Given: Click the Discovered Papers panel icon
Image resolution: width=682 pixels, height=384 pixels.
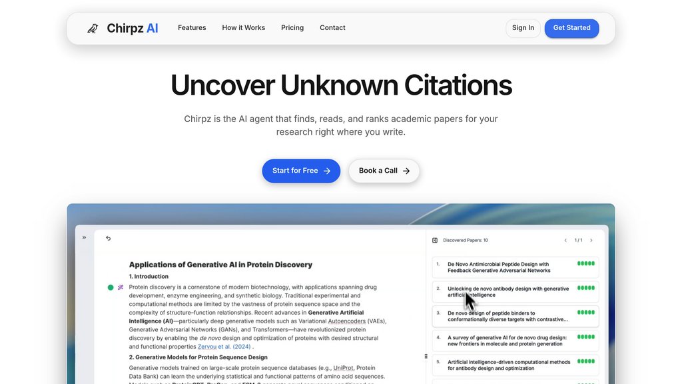Looking at the screenshot, I should [x=435, y=240].
